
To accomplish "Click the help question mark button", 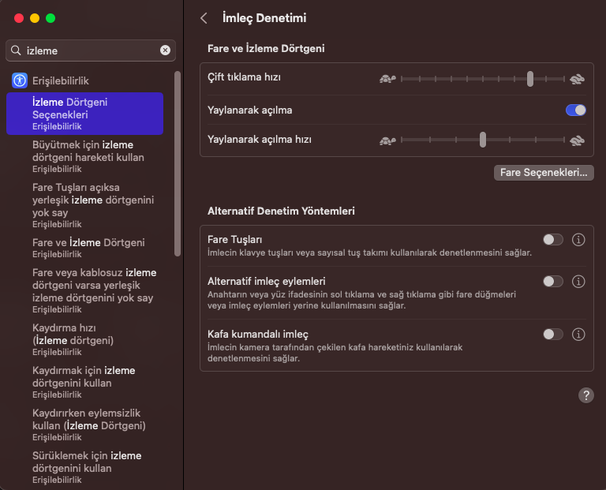I will (585, 395).
